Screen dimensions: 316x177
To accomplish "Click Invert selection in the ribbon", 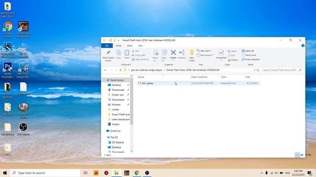I will pyautogui.click(x=251, y=59).
